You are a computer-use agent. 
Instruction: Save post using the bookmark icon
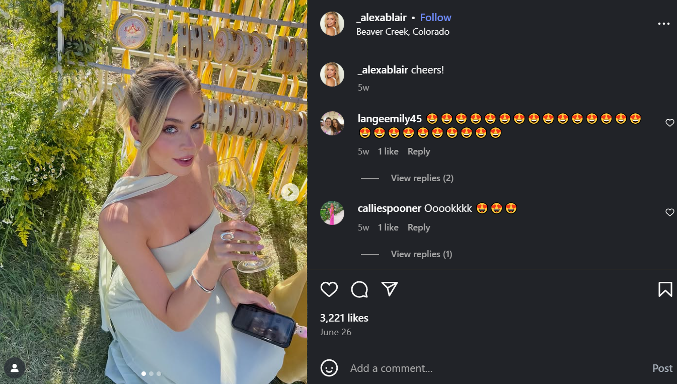(665, 289)
